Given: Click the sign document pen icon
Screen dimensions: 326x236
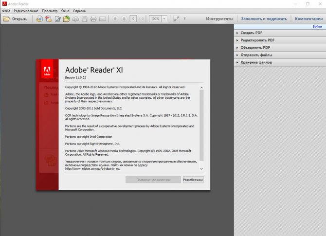Looking at the screenshot, I should tap(57, 19).
